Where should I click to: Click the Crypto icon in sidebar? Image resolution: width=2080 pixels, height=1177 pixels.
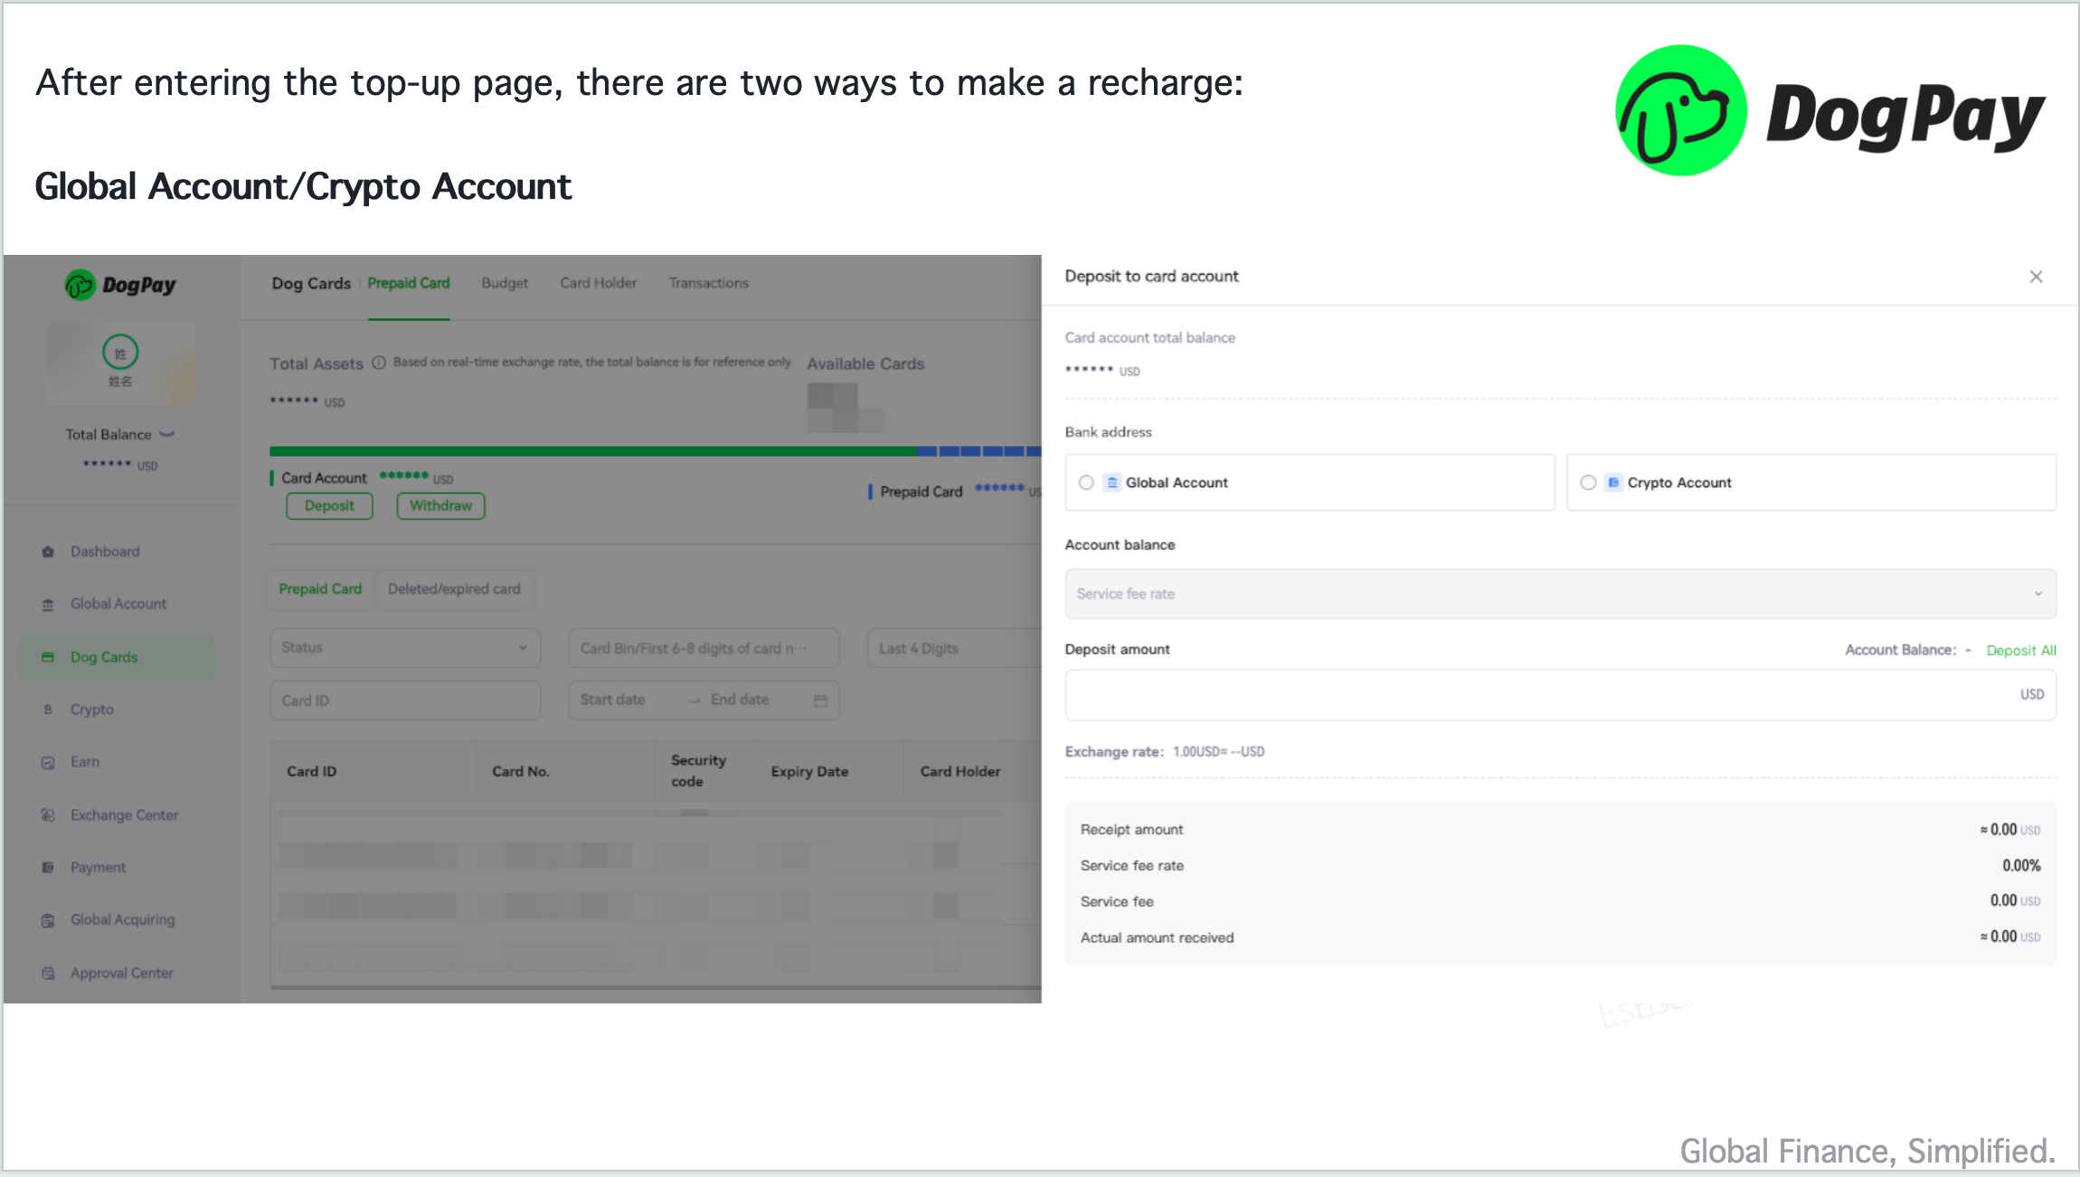tap(48, 710)
